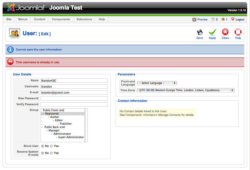Click the messages envelope icon
The height and width of the screenshot is (170, 250).
coord(213,19)
